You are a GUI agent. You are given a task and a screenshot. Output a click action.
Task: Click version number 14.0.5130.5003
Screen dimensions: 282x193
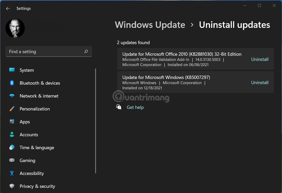pyautogui.click(x=208, y=60)
